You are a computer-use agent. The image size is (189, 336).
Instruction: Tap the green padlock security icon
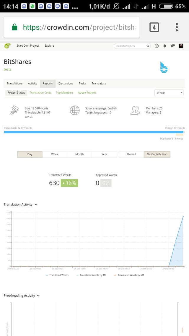(14, 27)
